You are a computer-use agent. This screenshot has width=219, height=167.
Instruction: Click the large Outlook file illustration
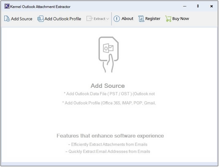click(108, 54)
